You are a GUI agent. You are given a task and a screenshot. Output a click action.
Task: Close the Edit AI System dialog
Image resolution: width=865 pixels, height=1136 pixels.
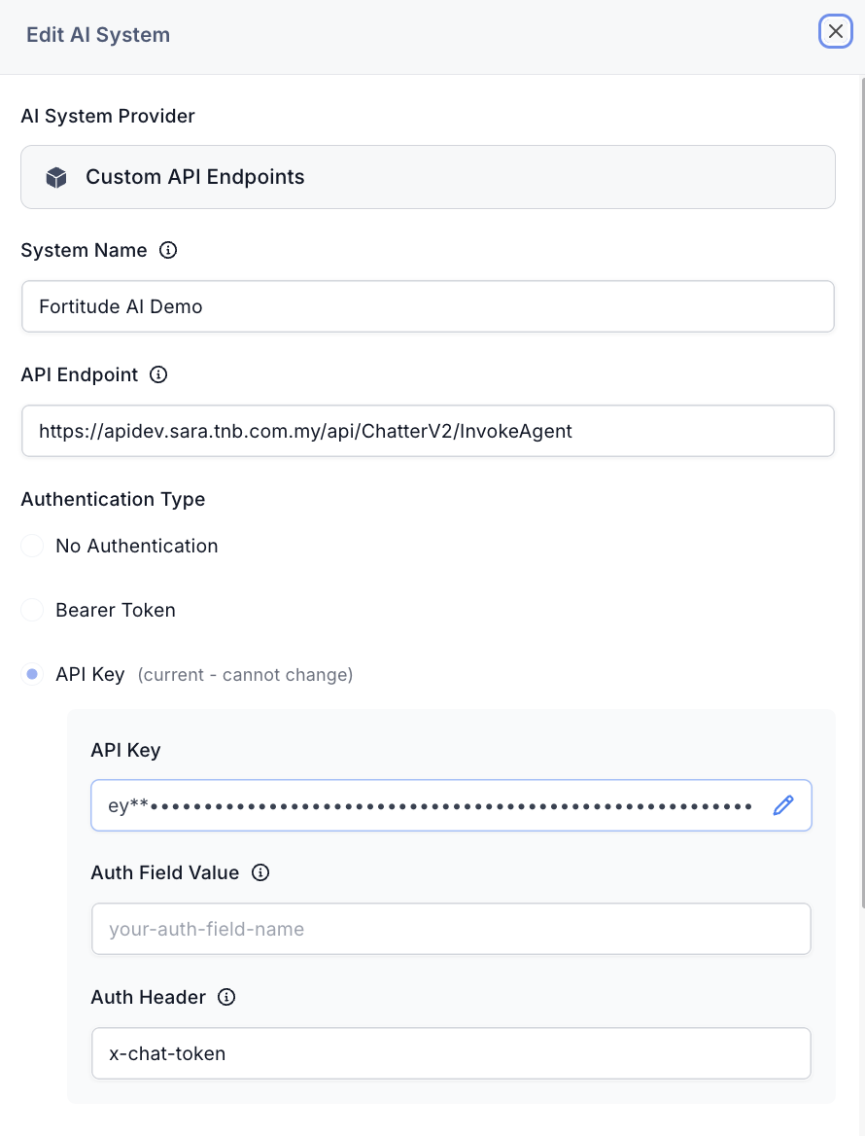835,31
